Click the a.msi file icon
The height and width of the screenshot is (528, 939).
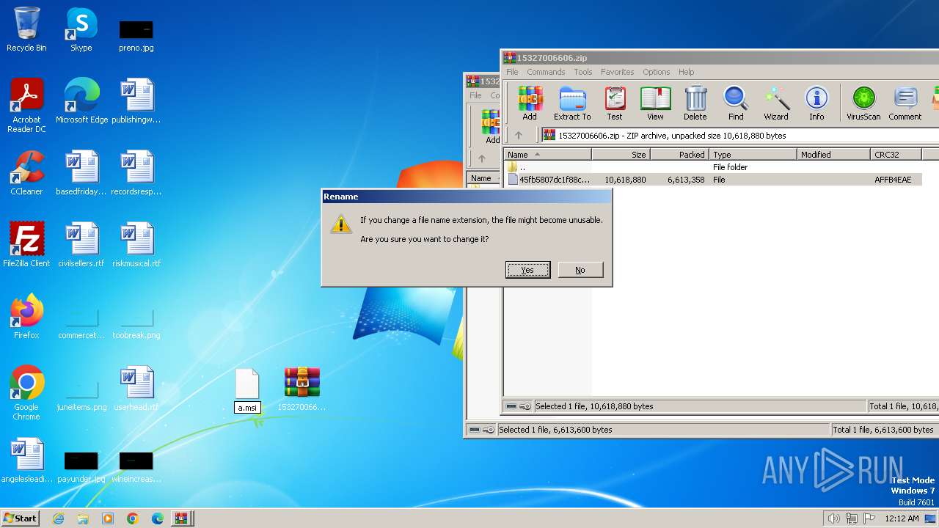pos(247,384)
